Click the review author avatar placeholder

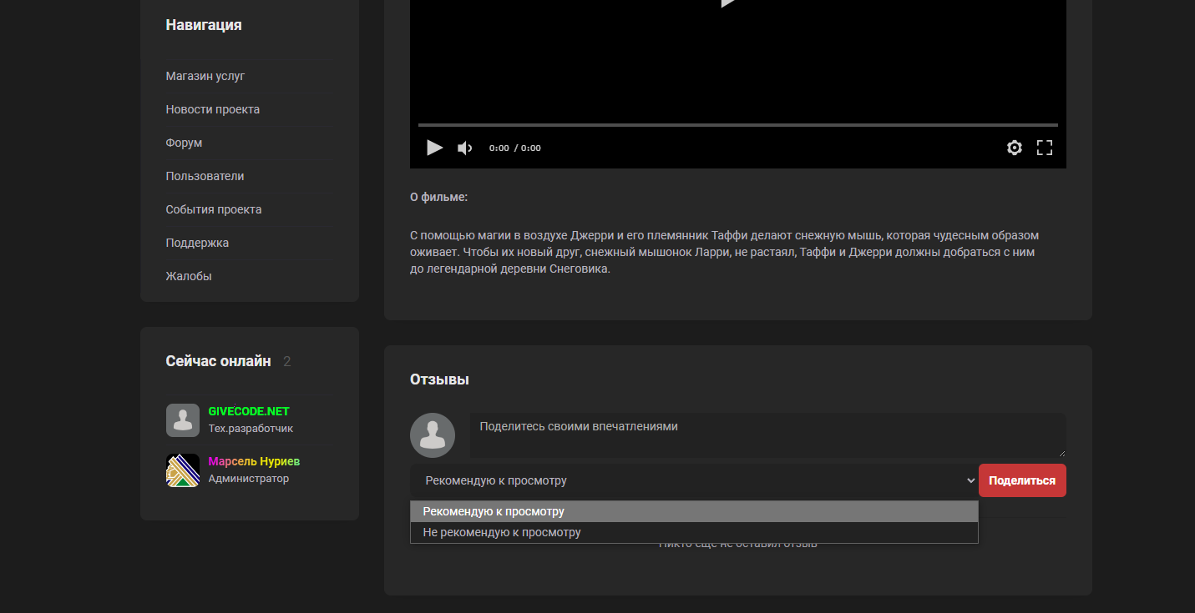[x=433, y=435]
